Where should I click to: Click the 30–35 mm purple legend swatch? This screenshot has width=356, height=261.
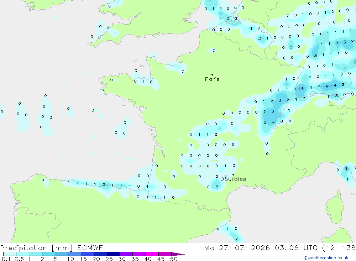point(126,254)
